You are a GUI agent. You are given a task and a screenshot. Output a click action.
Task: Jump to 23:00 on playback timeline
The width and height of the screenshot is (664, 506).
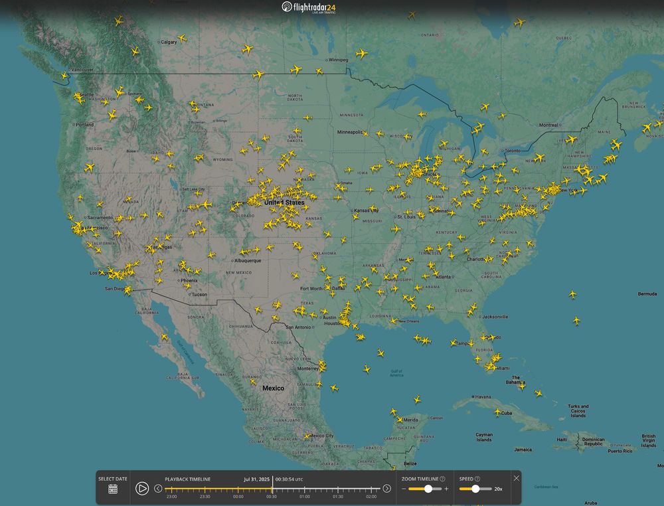pos(171,496)
